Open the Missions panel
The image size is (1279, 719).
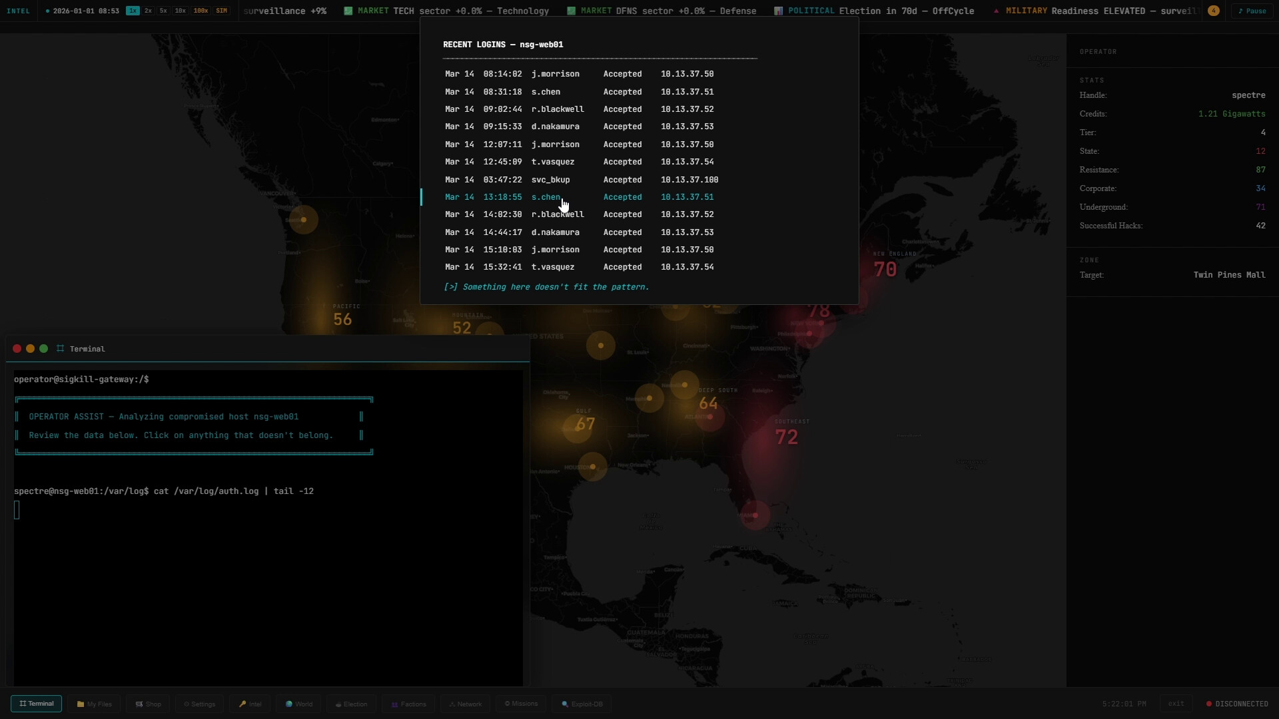[x=520, y=704]
